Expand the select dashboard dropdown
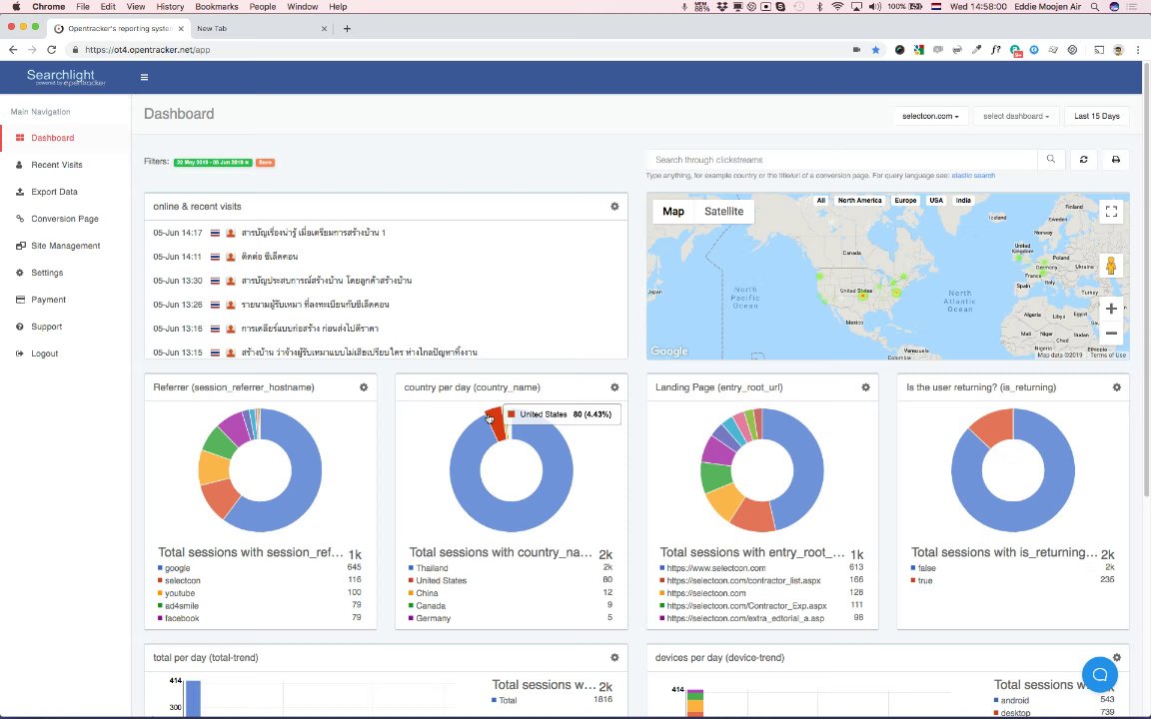The width and height of the screenshot is (1151, 719). (1016, 116)
